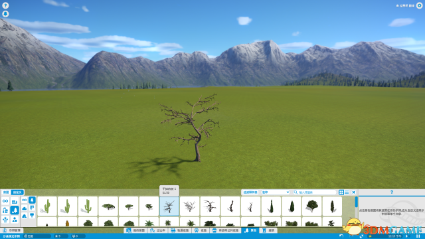Viewport: 425px width, 239px height.
Task: Adjust the time-of-day sun control
Action: [370, 236]
